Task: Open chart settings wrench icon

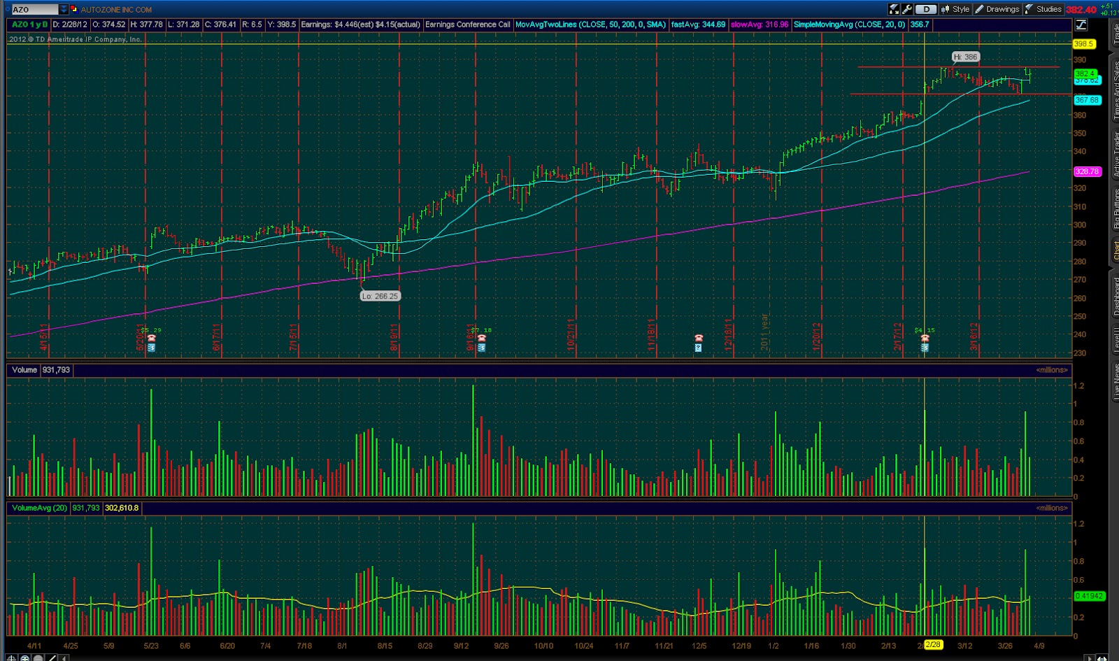Action: (x=907, y=9)
